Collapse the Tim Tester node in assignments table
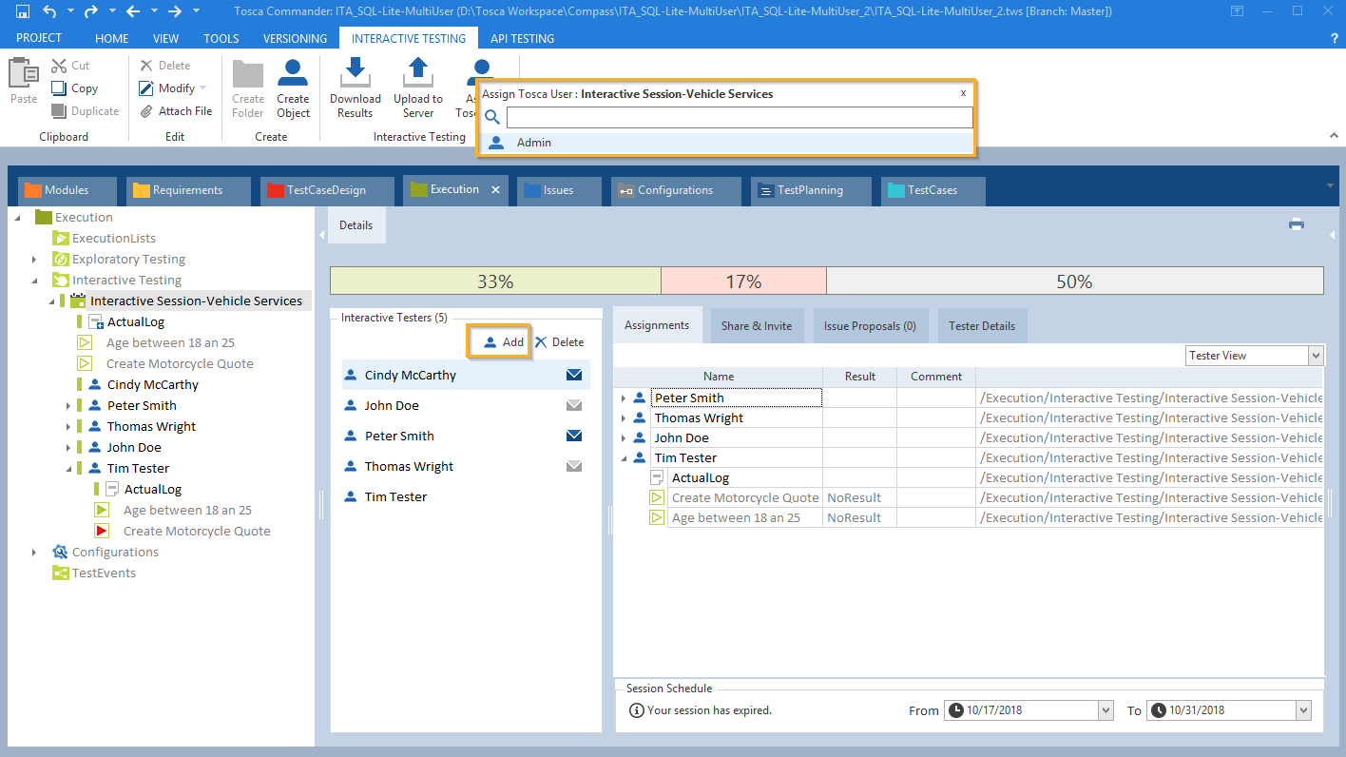This screenshot has height=757, width=1346. point(624,458)
